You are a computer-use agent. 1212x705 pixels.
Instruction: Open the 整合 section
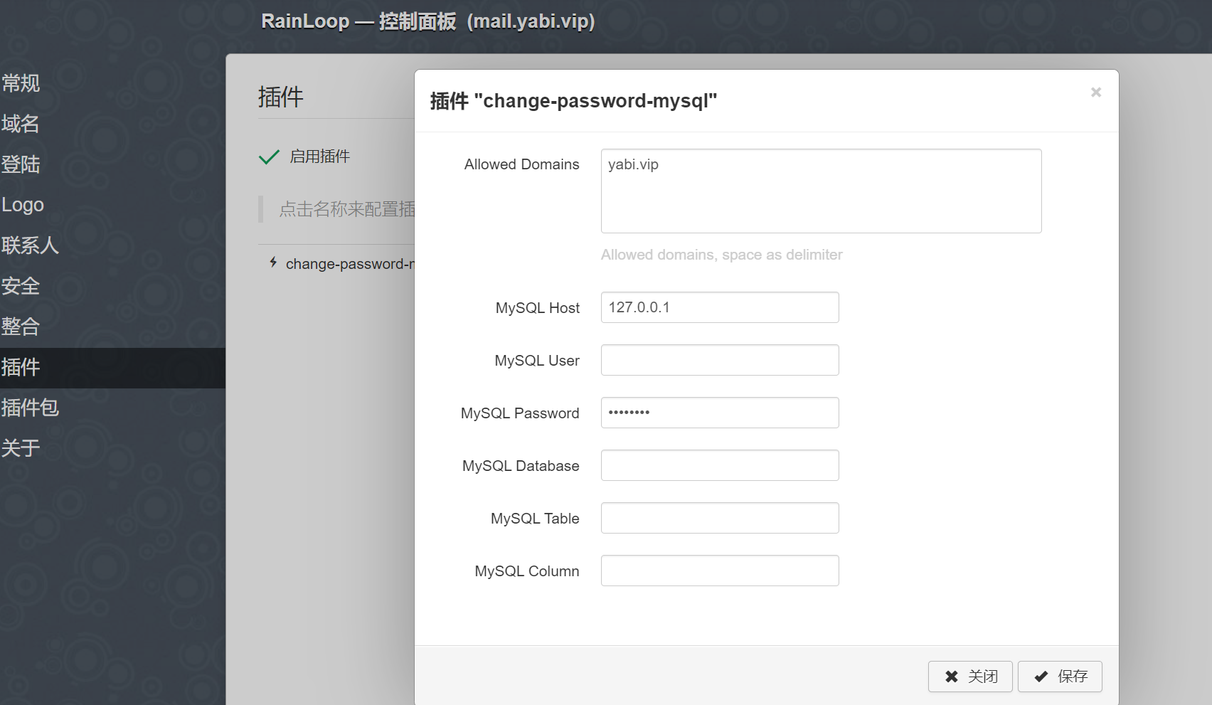[x=21, y=327]
